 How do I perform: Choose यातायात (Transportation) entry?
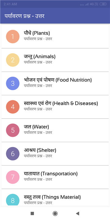click(x=55, y=177)
